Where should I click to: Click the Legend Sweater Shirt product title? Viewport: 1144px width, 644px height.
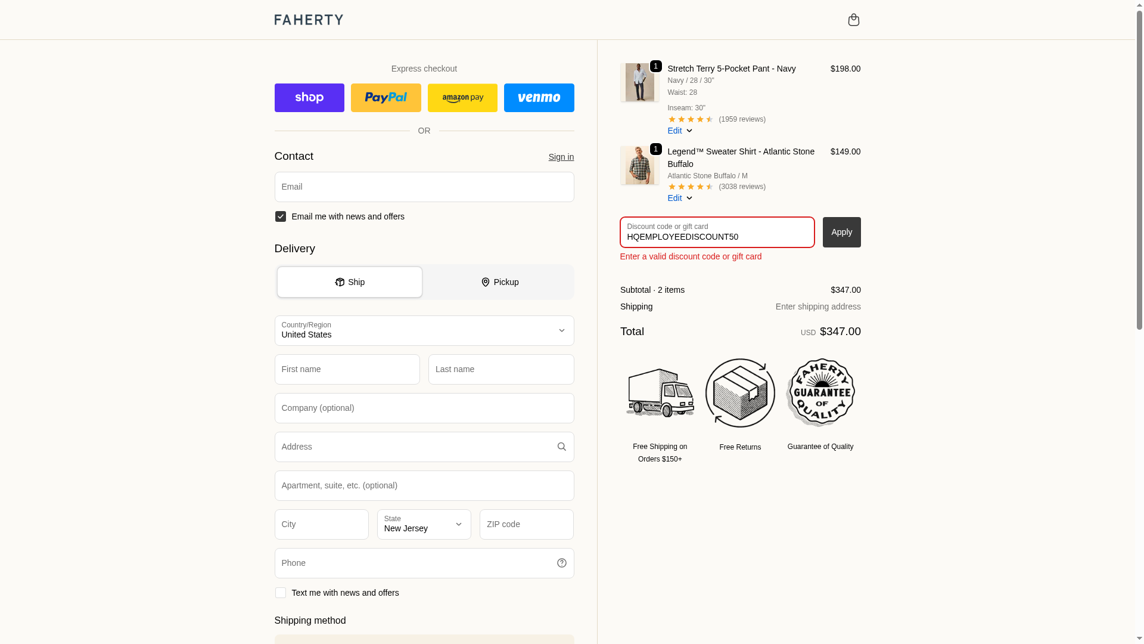741,158
